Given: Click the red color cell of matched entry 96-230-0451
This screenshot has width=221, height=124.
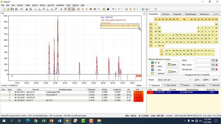Looking at the screenshot, I should point(150,92).
